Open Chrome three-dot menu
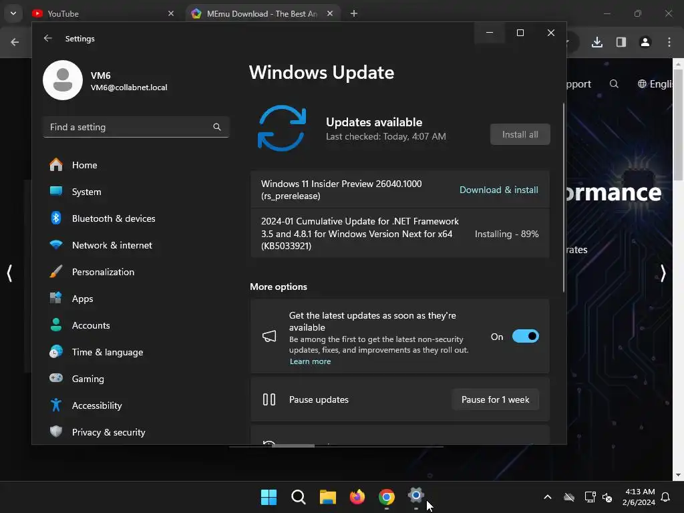This screenshot has width=684, height=513. pyautogui.click(x=669, y=42)
